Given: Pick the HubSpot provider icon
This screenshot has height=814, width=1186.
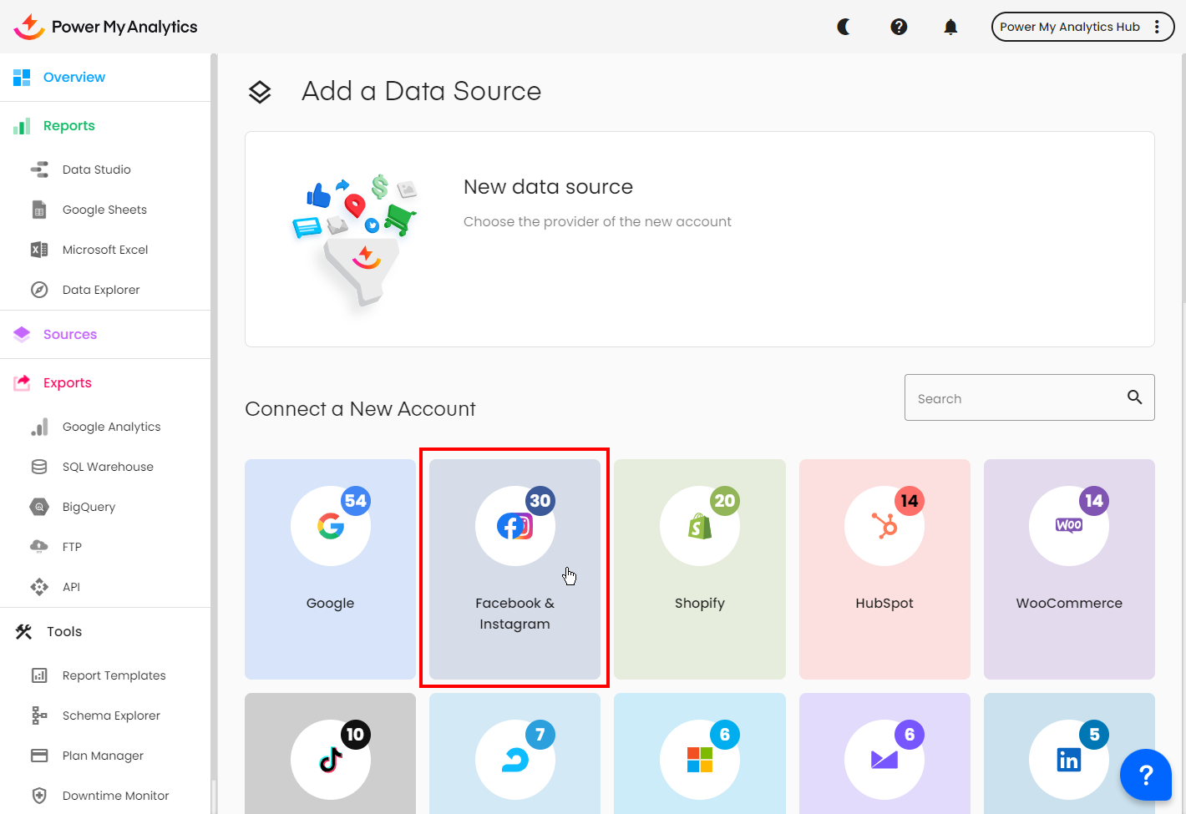Looking at the screenshot, I should tap(884, 526).
